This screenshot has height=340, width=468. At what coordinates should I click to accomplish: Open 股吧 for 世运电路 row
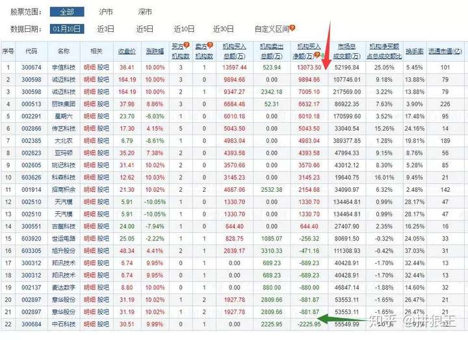(103, 239)
